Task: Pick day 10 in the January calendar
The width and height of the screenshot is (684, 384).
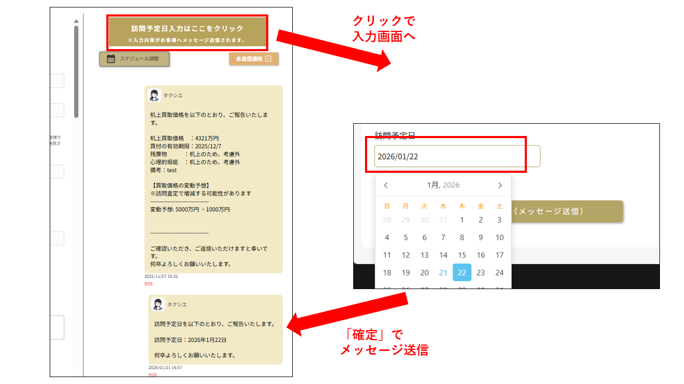Action: (499, 237)
